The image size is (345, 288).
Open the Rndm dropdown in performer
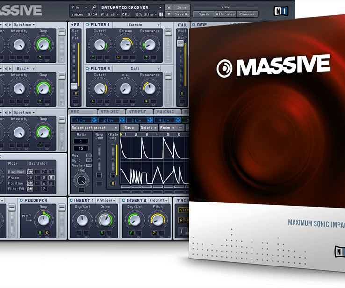[167, 128]
